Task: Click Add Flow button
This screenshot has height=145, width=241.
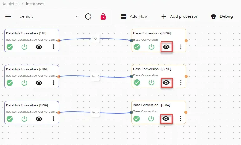Action: click(x=134, y=16)
